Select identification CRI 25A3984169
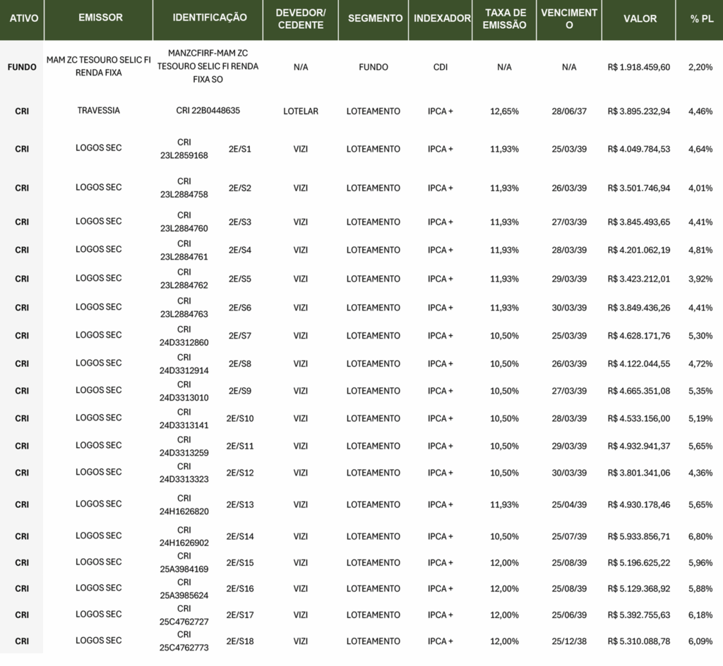The height and width of the screenshot is (666, 723). pyautogui.click(x=184, y=562)
